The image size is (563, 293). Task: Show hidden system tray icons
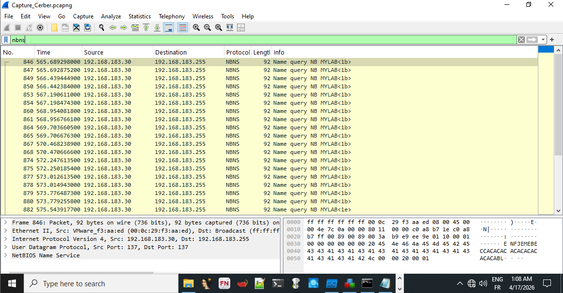(459, 284)
